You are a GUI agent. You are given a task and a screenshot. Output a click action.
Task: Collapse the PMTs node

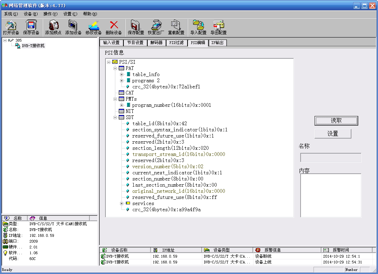[115, 99]
